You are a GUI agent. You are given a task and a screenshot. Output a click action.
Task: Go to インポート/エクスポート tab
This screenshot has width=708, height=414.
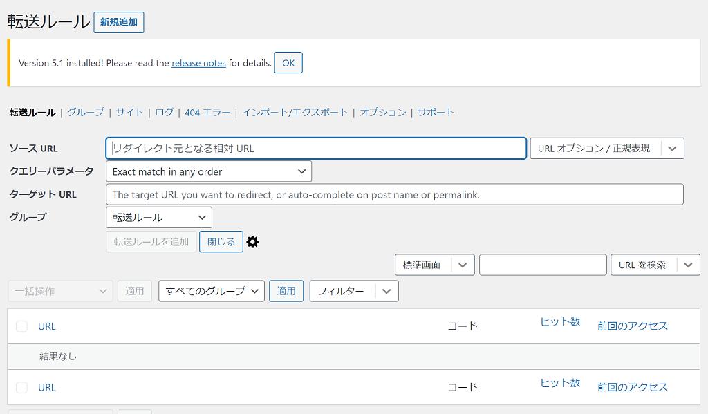point(295,112)
